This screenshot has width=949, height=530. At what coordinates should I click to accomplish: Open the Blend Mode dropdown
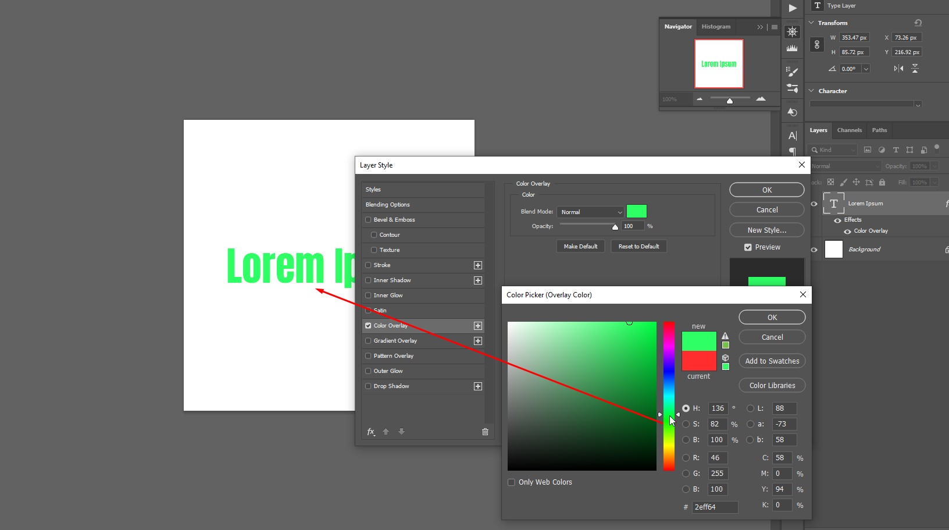[x=590, y=212]
